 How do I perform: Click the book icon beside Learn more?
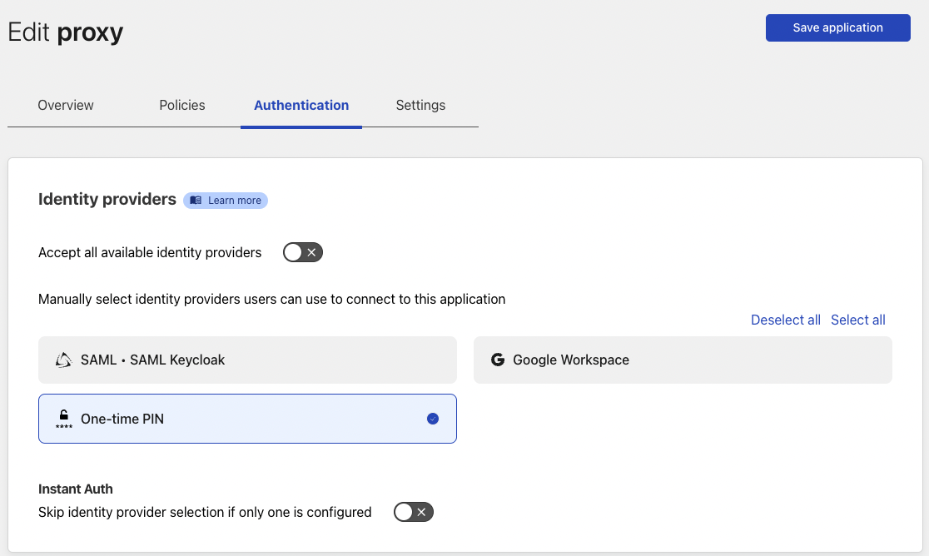coord(196,201)
